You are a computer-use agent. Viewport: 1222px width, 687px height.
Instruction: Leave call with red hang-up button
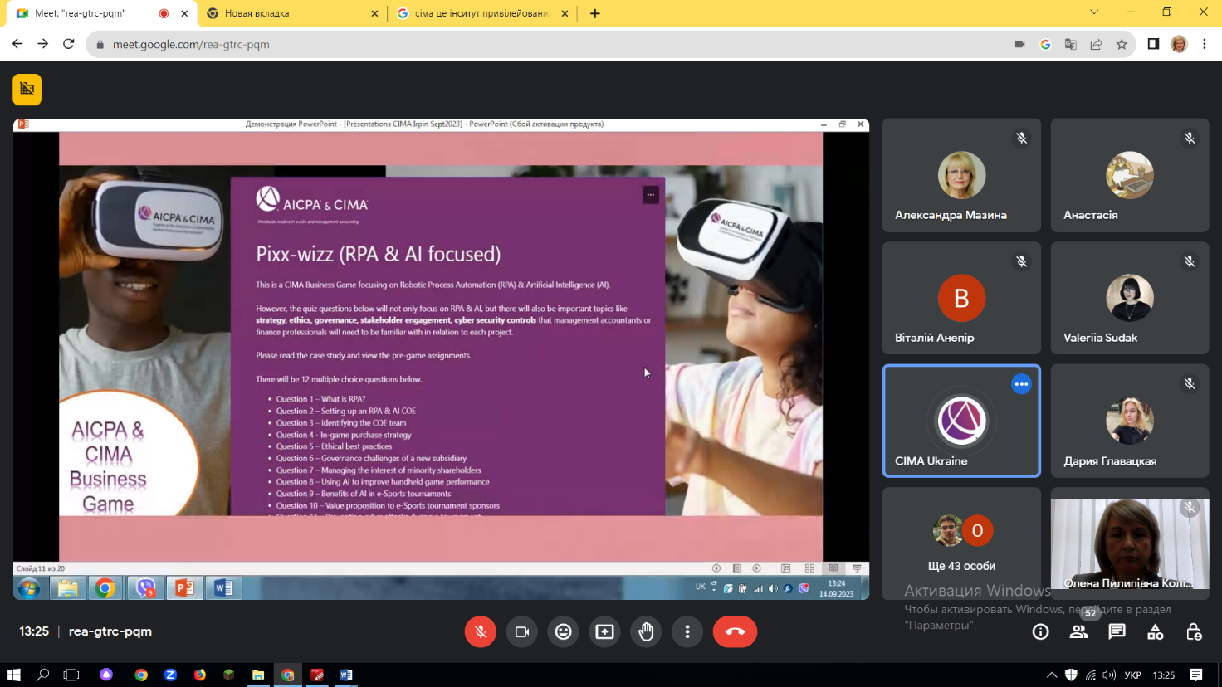[735, 631]
